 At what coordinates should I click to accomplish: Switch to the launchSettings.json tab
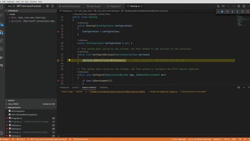click(x=70, y=6)
